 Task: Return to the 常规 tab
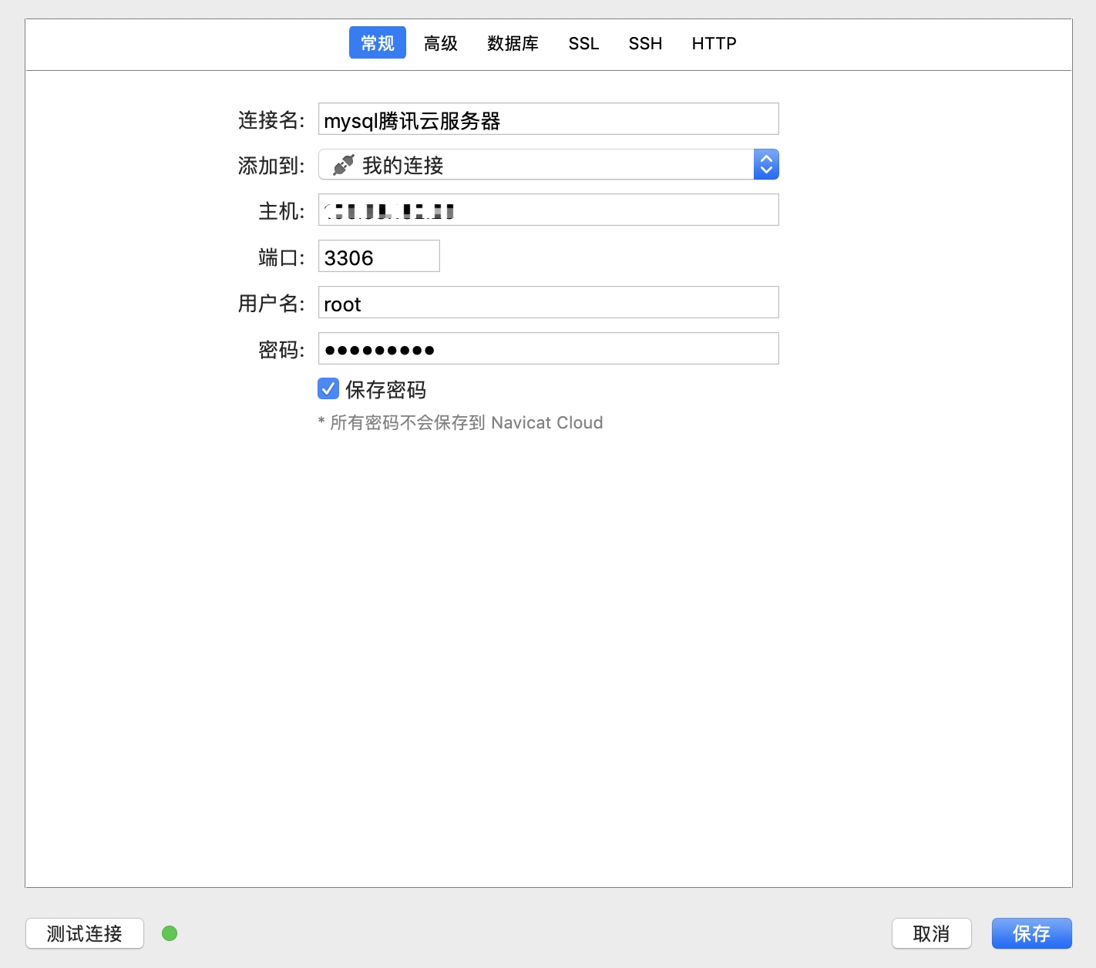[377, 43]
